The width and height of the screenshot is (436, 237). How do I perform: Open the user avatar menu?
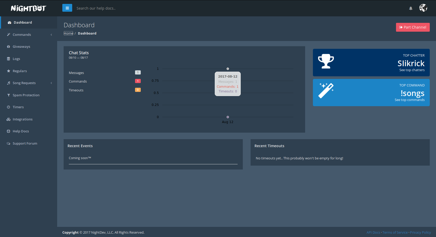point(423,8)
